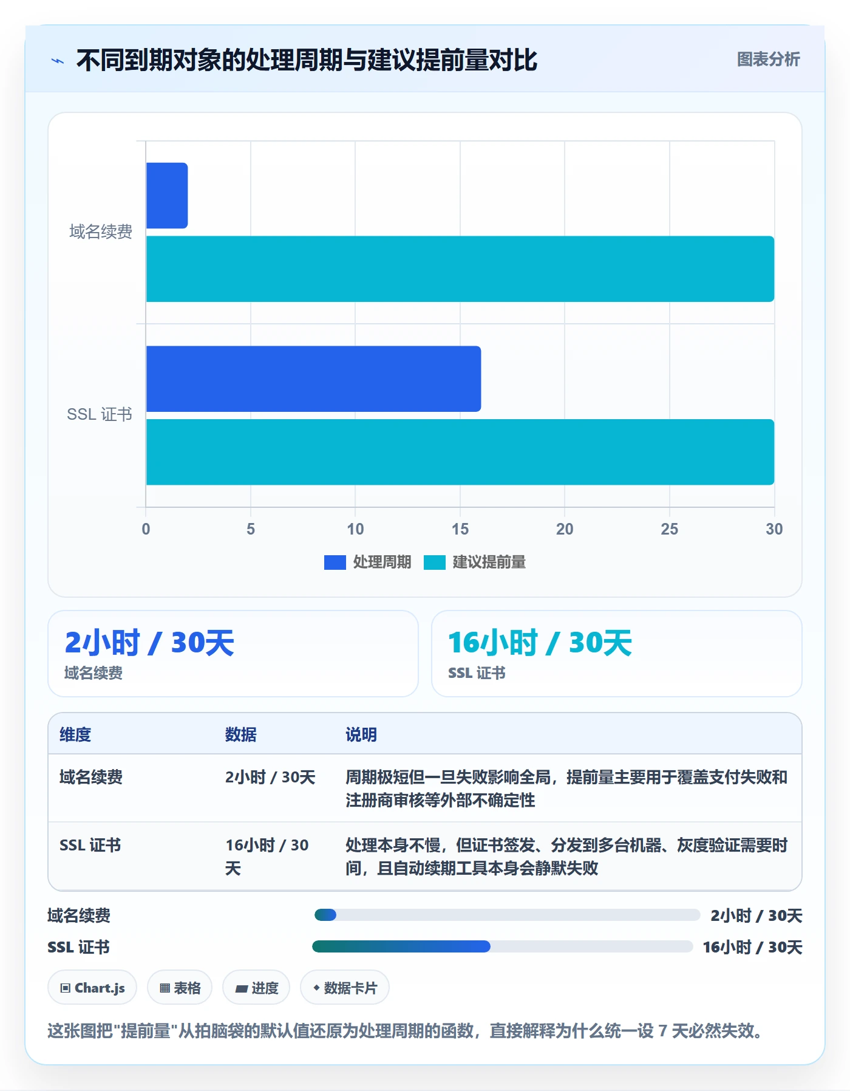Click the SSL 证书 teal advance-amount bar
850x1091 pixels.
click(460, 452)
